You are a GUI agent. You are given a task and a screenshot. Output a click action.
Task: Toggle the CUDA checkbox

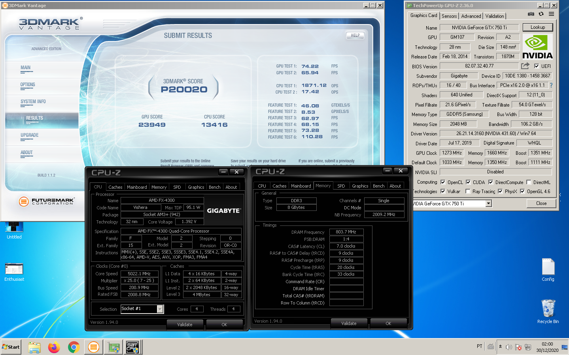[468, 182]
